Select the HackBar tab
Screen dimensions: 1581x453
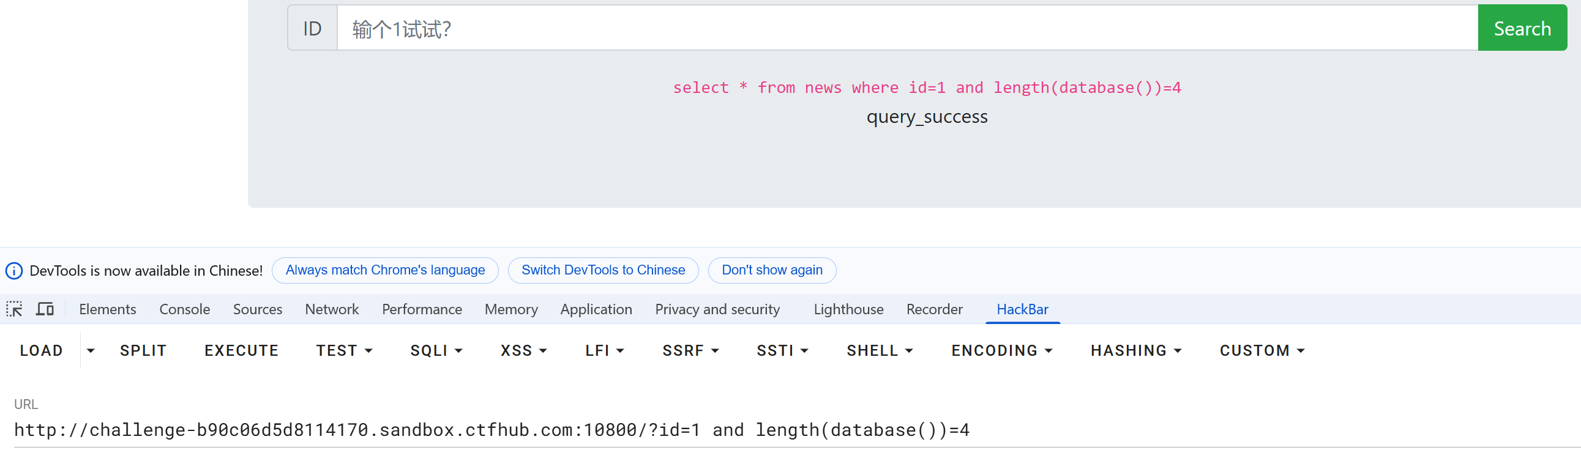1022,309
